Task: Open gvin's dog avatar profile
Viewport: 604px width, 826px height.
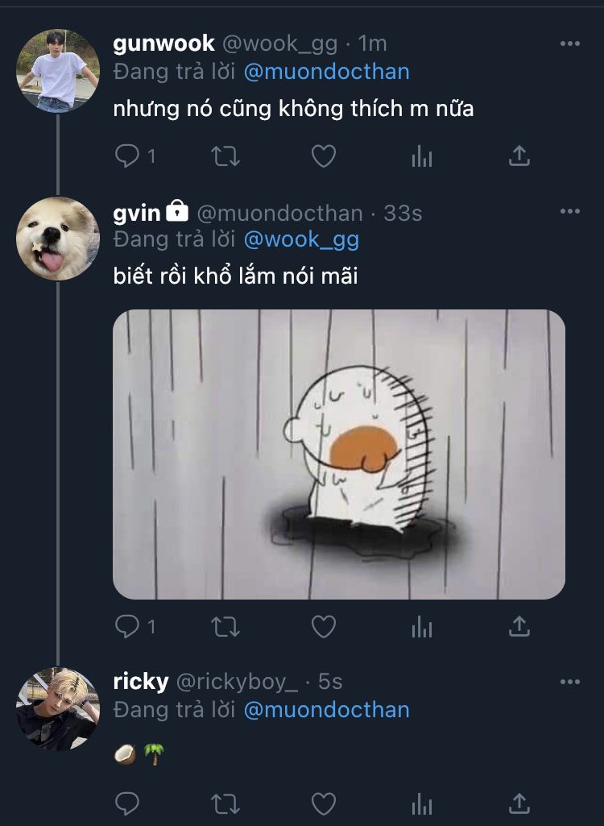Action: (x=58, y=239)
